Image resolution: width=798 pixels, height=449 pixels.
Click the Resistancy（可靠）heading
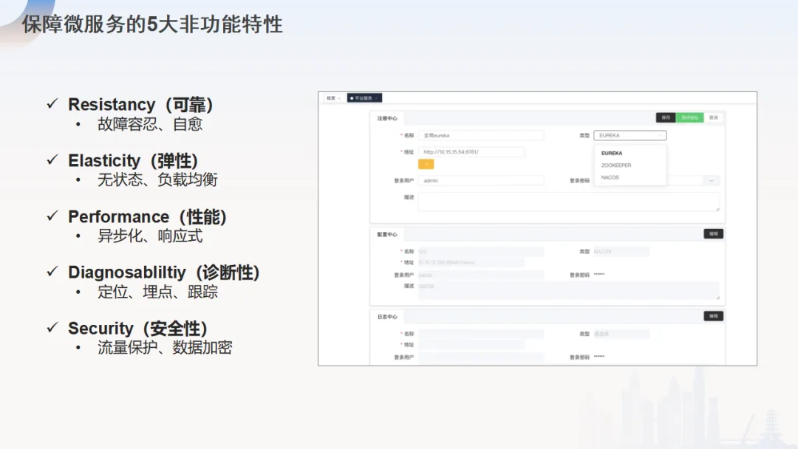140,104
